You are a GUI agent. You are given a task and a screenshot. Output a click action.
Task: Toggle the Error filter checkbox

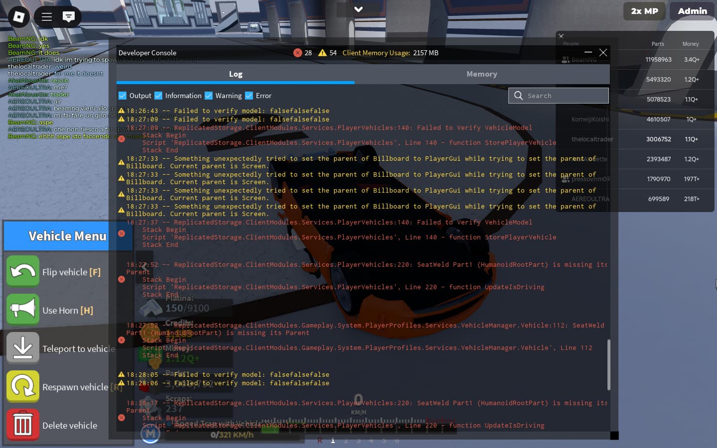pyautogui.click(x=249, y=96)
